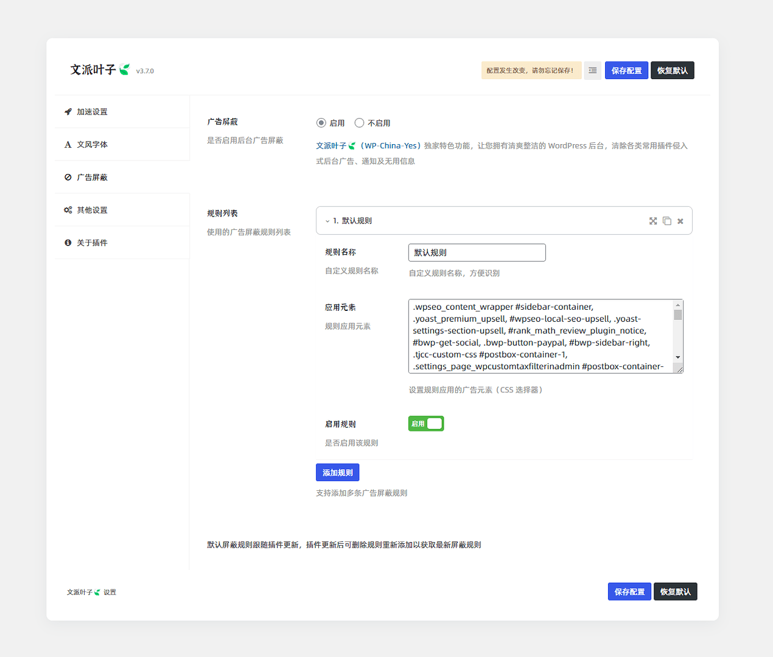
Task: Toggle the green 启用规则 switch off
Action: 426,423
